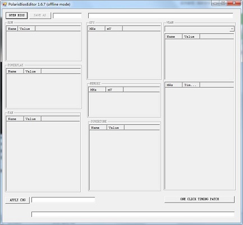Click the APPLY CHG button
Viewport: 243px width, 225px height.
tap(17, 200)
